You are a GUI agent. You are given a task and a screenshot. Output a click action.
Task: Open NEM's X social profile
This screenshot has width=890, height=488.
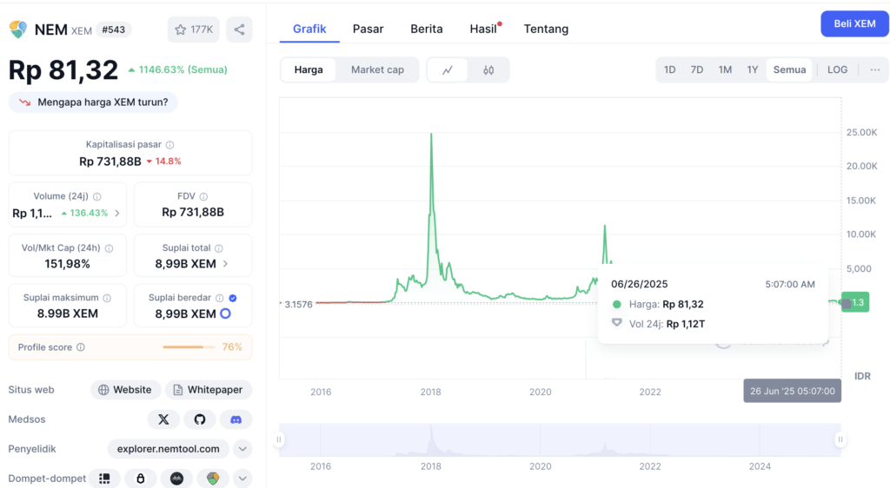pos(163,419)
